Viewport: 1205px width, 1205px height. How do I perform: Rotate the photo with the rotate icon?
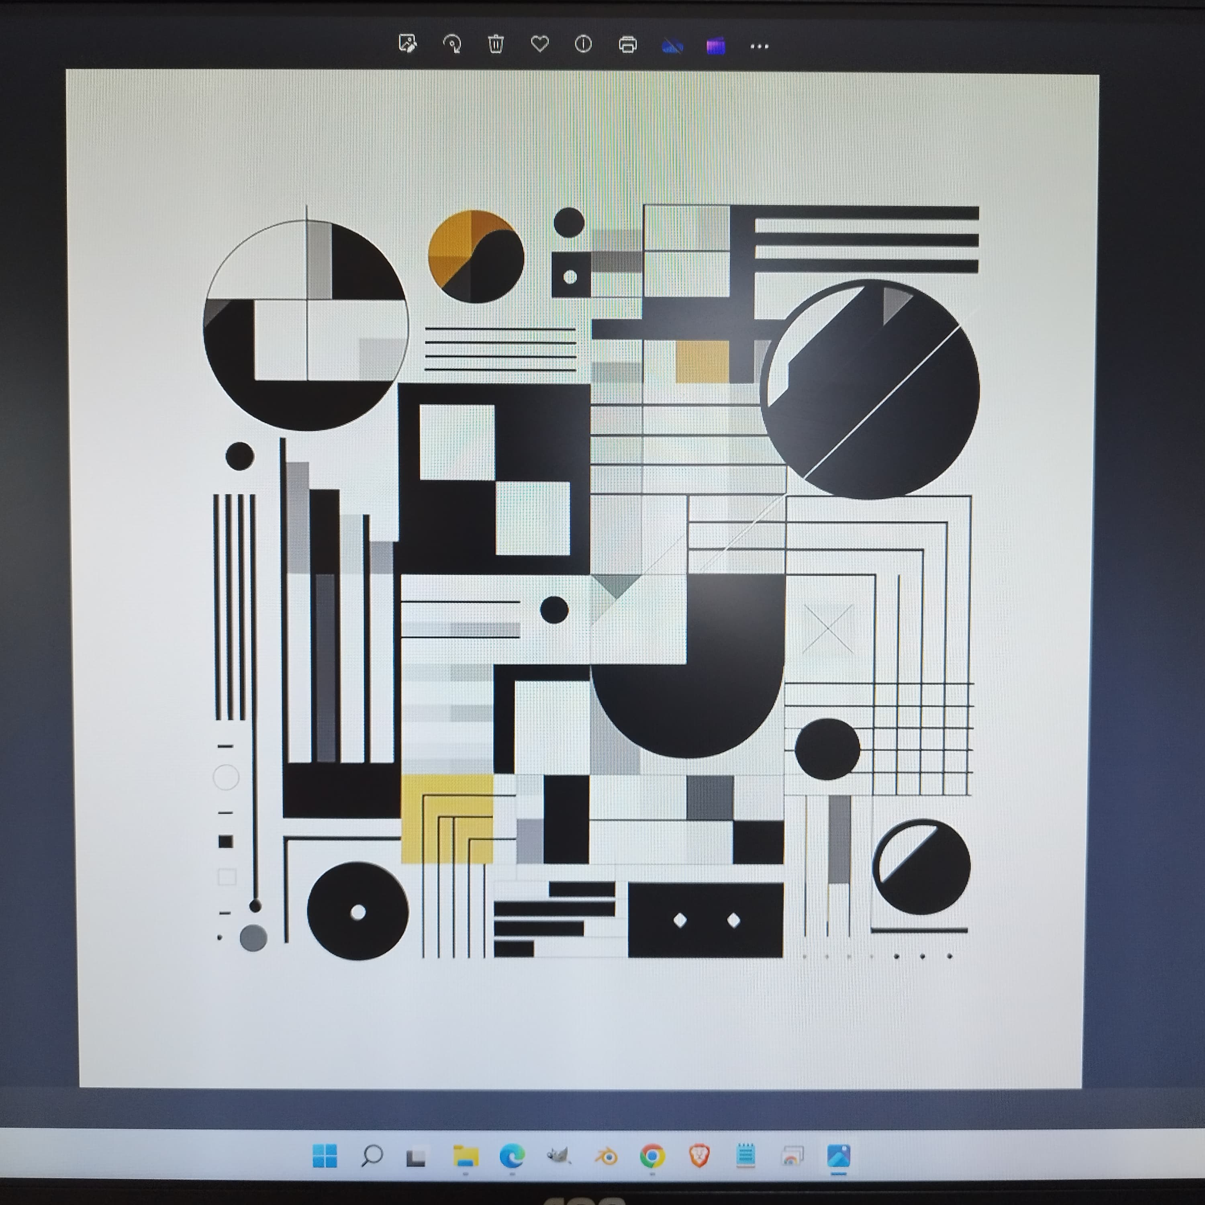[x=451, y=44]
